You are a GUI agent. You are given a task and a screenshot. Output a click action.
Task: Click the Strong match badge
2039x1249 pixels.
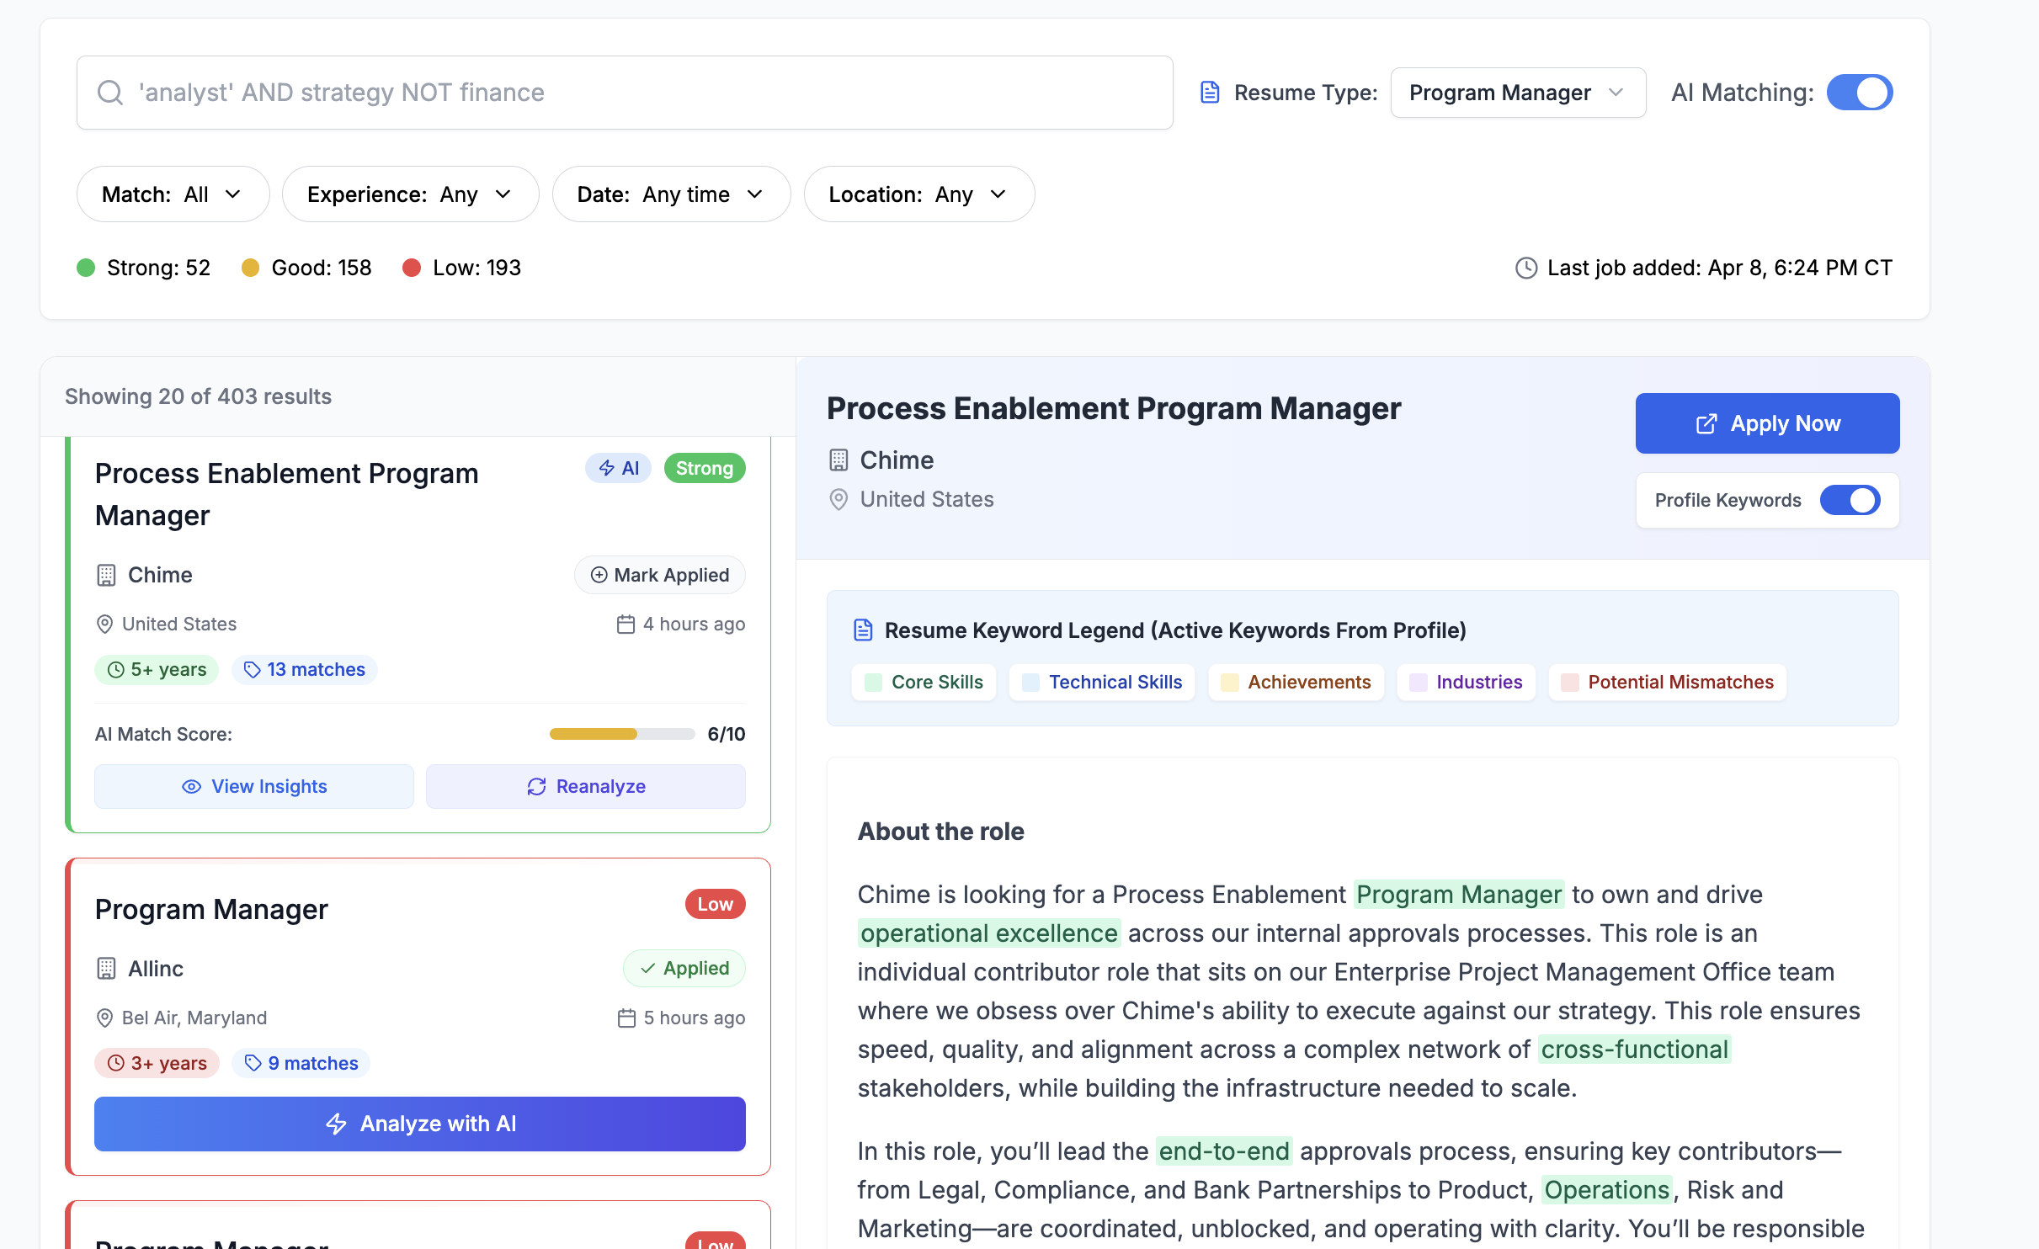click(x=705, y=468)
